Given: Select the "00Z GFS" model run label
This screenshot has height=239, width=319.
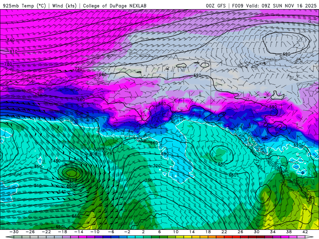Looking at the screenshot, I should (x=216, y=6).
